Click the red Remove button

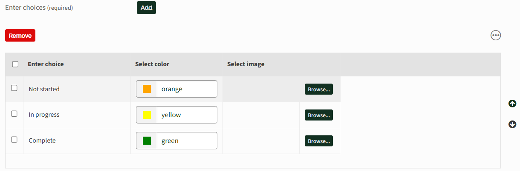click(x=20, y=36)
